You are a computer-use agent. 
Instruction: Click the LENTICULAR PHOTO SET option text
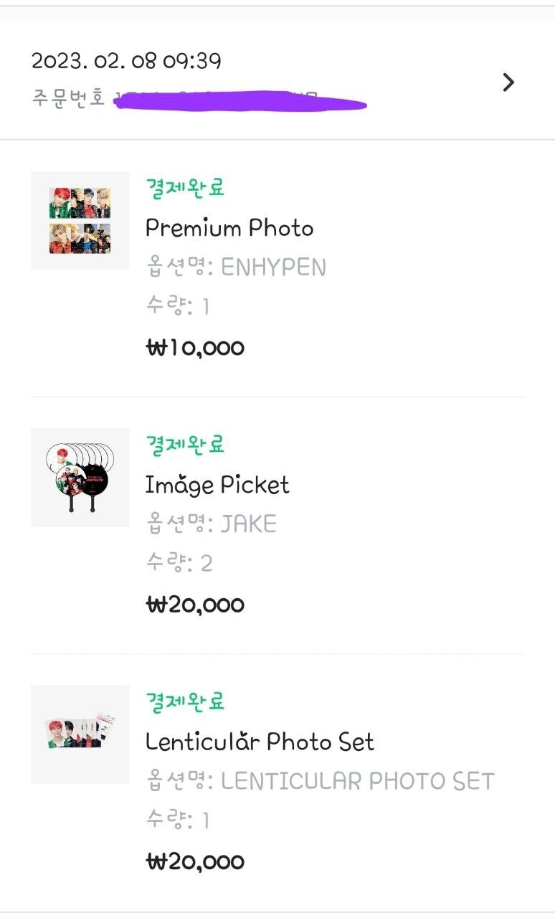(357, 781)
